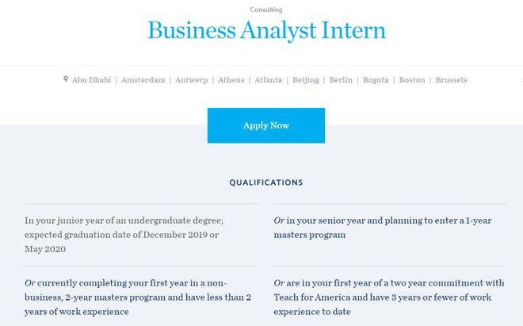This screenshot has height=326, width=523.
Task: Click the location pin icon
Action: click(x=66, y=79)
